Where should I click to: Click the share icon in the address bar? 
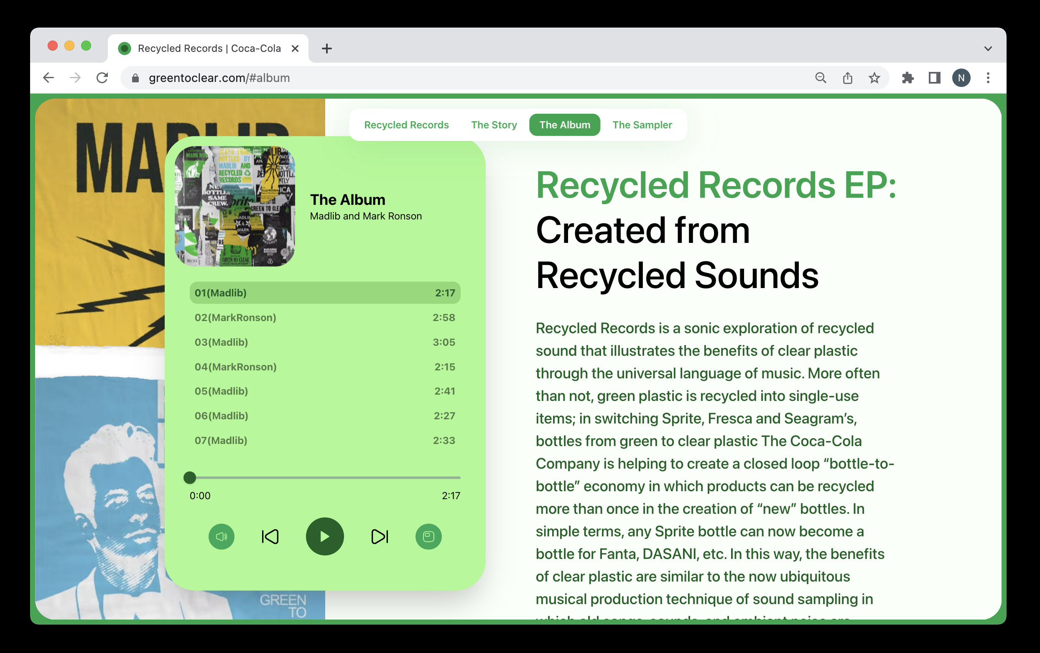[x=847, y=78]
